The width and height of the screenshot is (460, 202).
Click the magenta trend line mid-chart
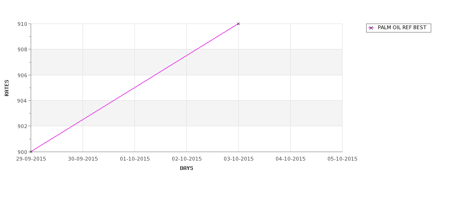(x=134, y=88)
